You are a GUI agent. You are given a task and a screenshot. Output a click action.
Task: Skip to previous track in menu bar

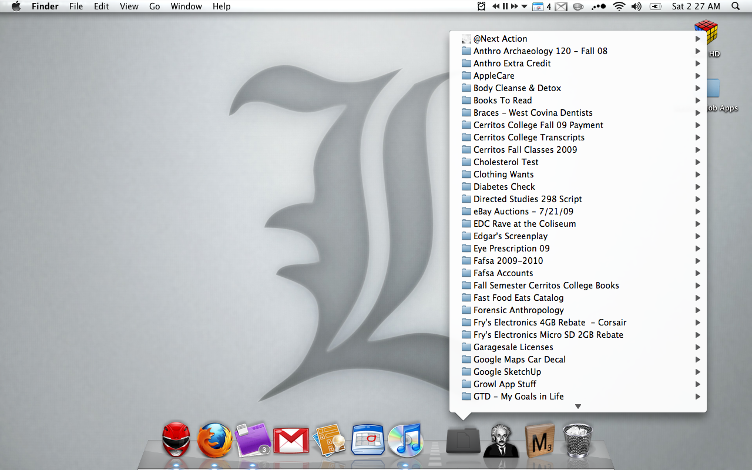pos(496,6)
